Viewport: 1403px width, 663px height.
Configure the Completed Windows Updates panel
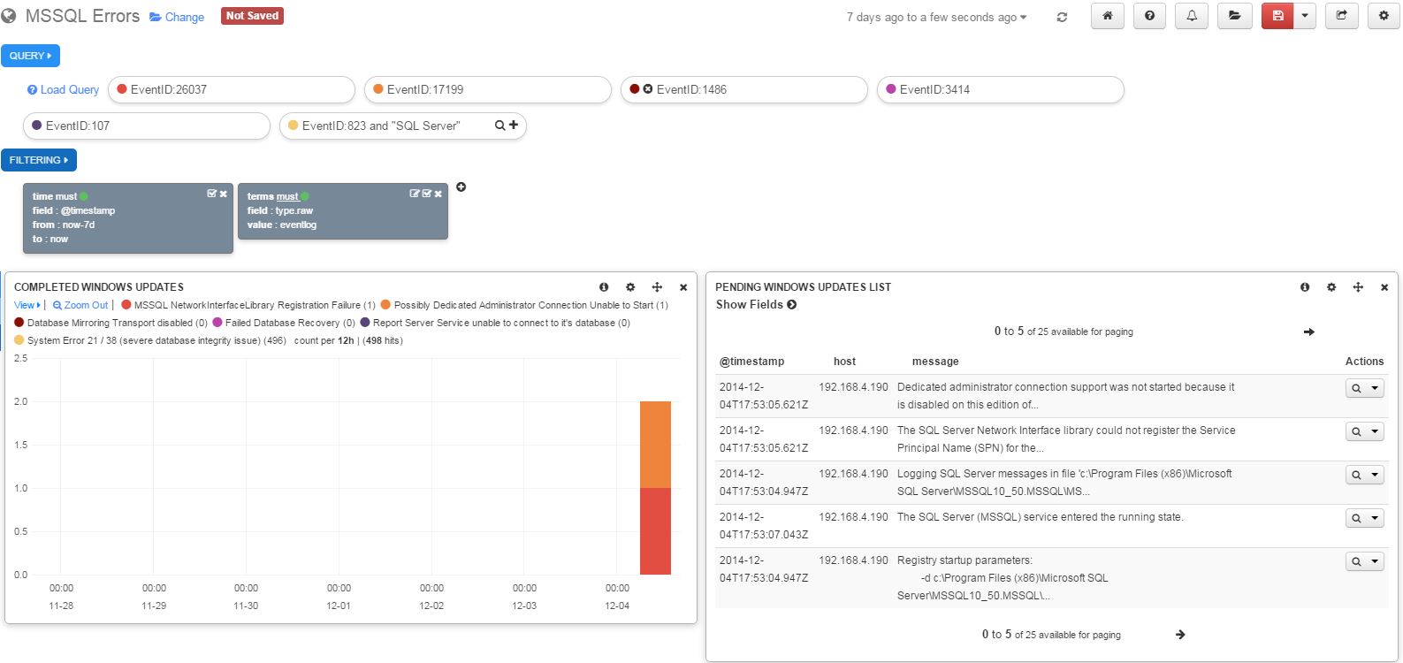point(630,287)
